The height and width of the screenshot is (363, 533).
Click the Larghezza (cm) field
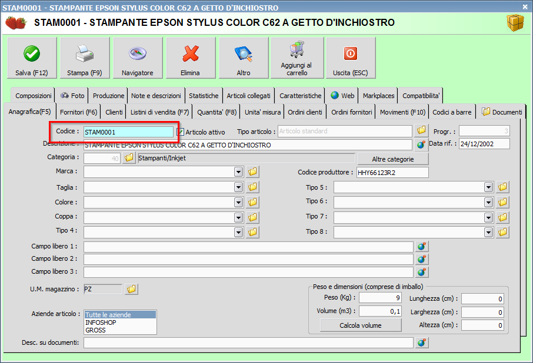[482, 312]
